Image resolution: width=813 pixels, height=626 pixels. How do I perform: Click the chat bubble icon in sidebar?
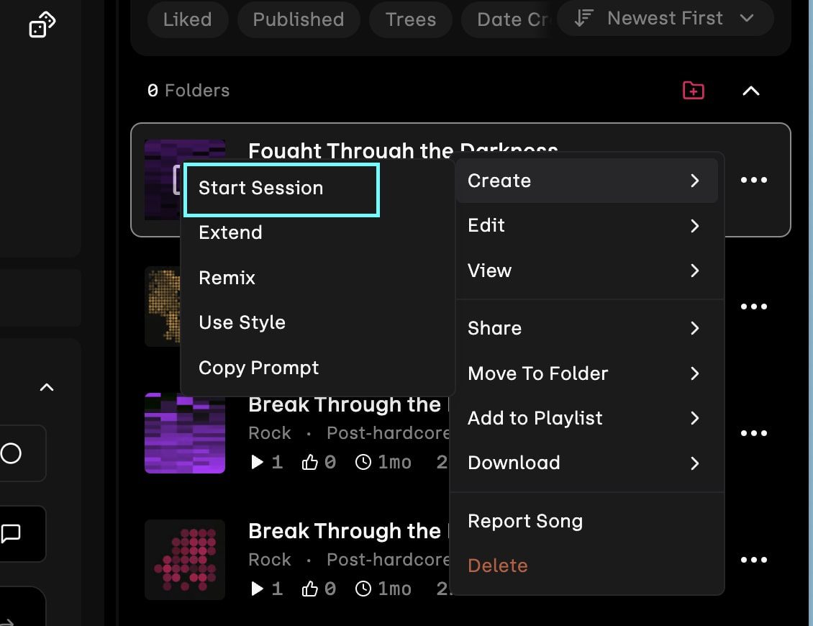click(x=12, y=533)
